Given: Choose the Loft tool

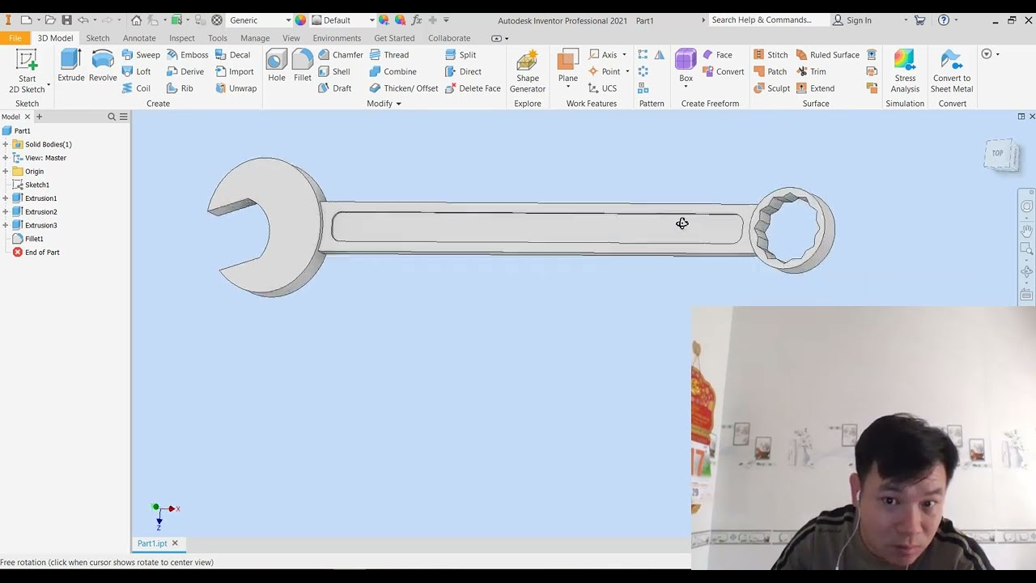Looking at the screenshot, I should (x=136, y=71).
